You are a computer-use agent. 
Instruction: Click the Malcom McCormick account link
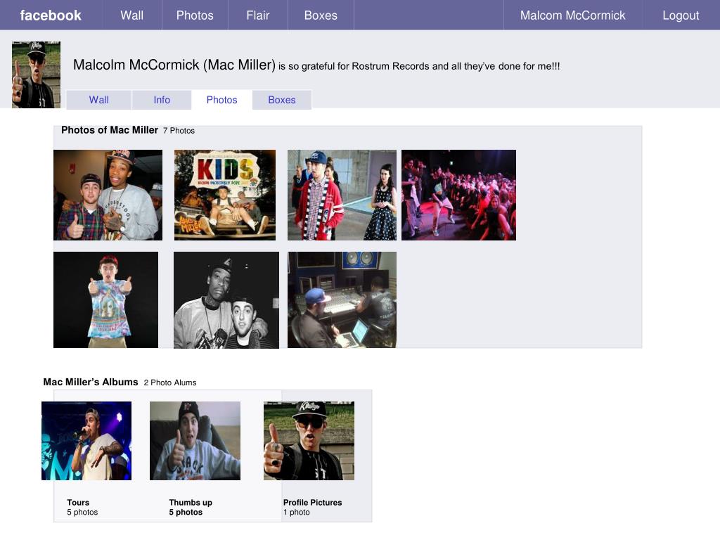[572, 15]
